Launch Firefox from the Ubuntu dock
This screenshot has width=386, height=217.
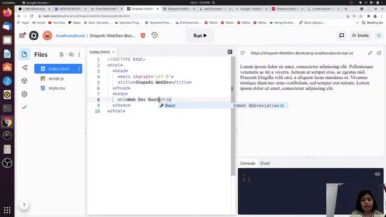tap(7, 12)
